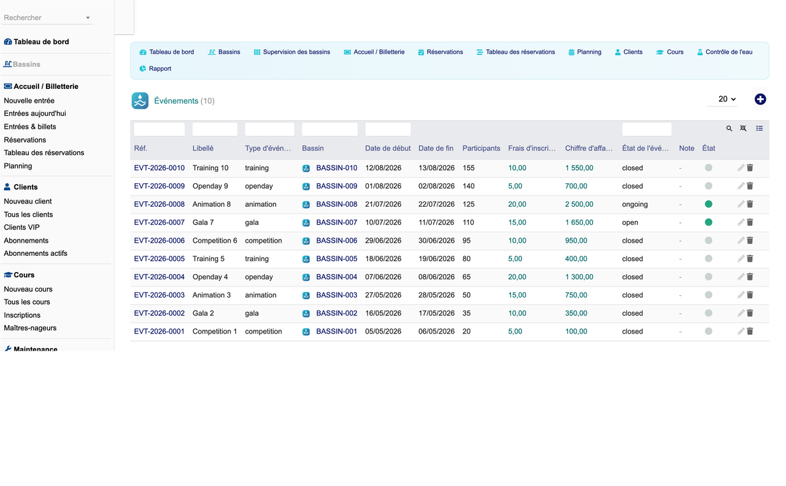This screenshot has width=786, height=486.
Task: Click the Libellé filter input field
Action: (x=215, y=130)
